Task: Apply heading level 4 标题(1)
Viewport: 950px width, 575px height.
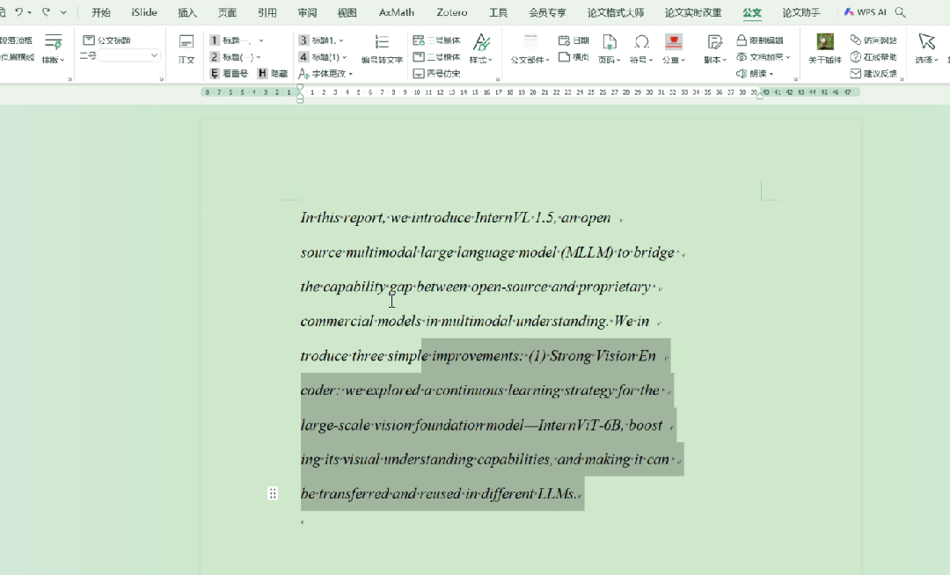Action: pyautogui.click(x=319, y=57)
